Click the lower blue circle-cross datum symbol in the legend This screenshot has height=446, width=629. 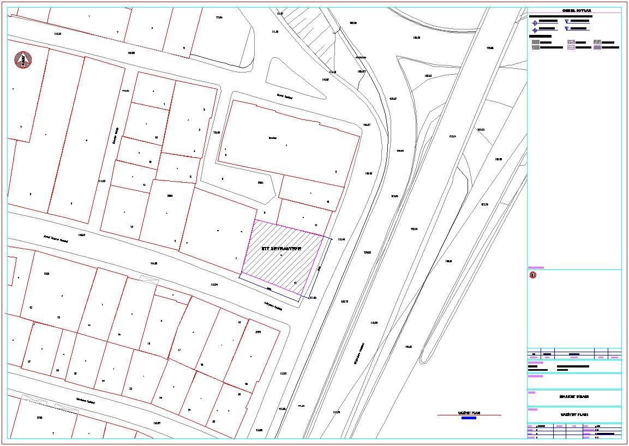tap(535, 31)
